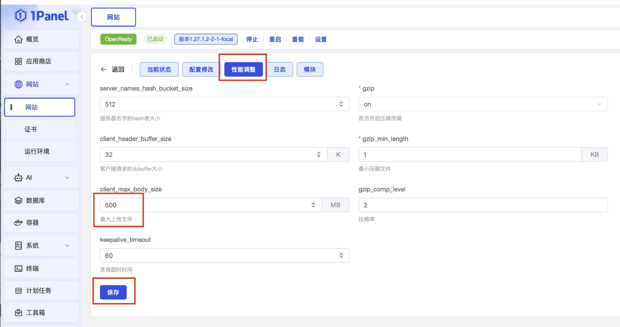Click the client_max_body_size input field
The width and height of the screenshot is (620, 327).
pyautogui.click(x=205, y=205)
